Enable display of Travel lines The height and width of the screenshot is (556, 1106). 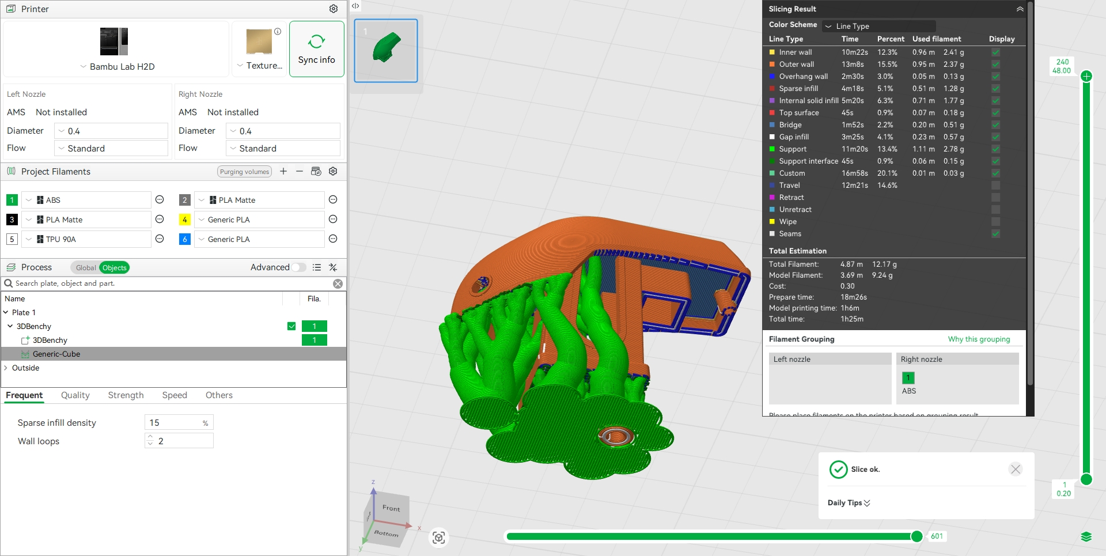click(995, 186)
